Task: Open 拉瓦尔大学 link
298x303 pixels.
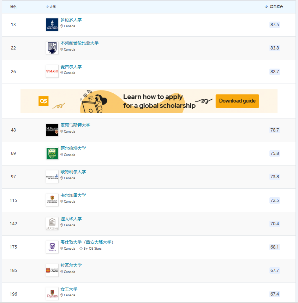Action: [71, 266]
